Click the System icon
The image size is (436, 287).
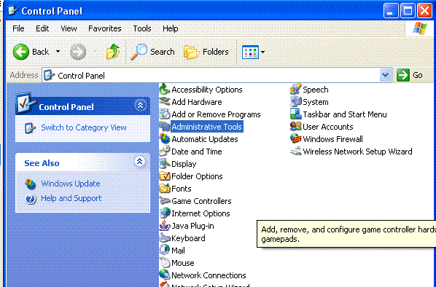[295, 102]
